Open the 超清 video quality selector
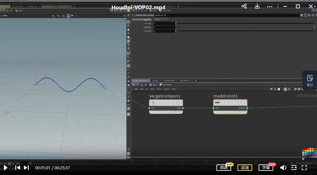This screenshot has height=175, width=317. pyautogui.click(x=245, y=168)
